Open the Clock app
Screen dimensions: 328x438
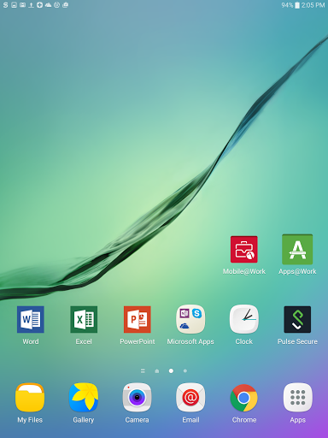tap(244, 319)
